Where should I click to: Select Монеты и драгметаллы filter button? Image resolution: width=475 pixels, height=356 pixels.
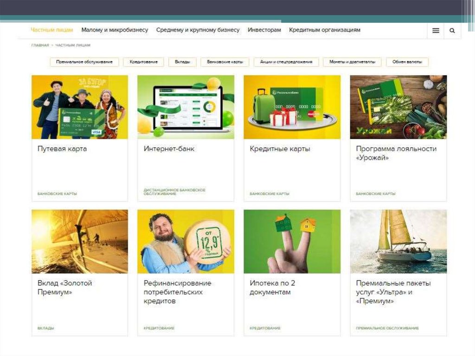point(353,62)
